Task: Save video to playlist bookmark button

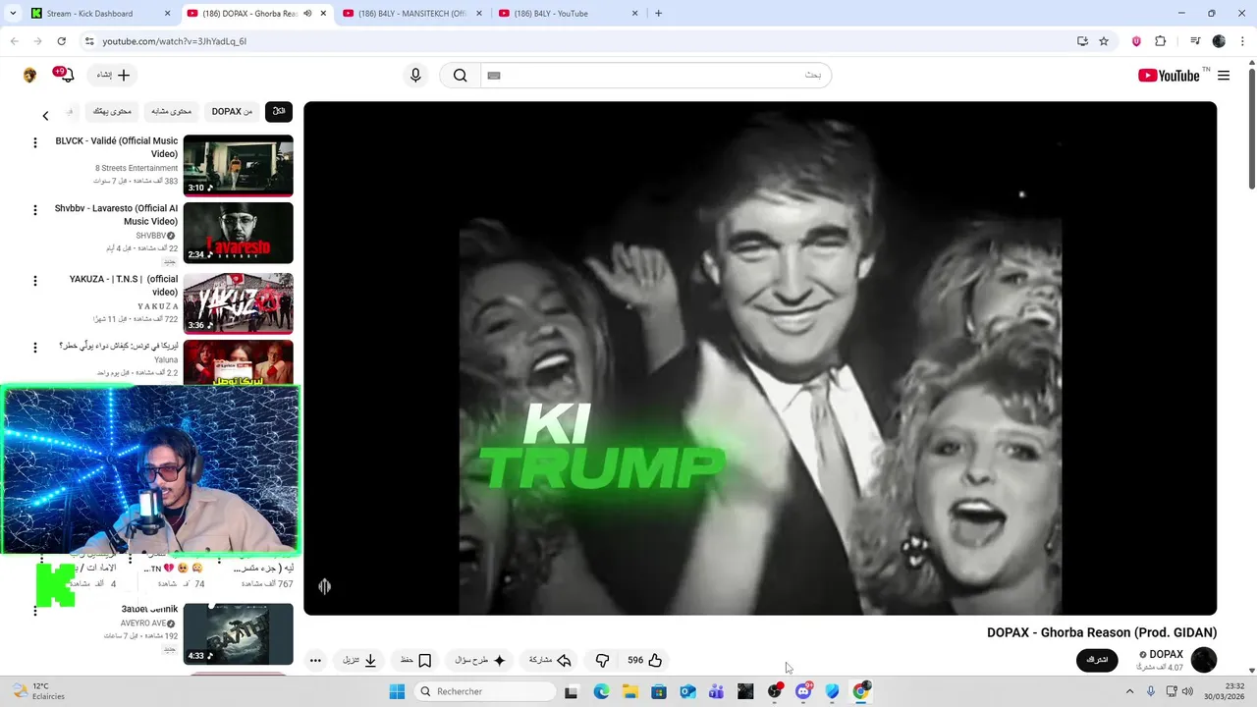Action: [416, 661]
